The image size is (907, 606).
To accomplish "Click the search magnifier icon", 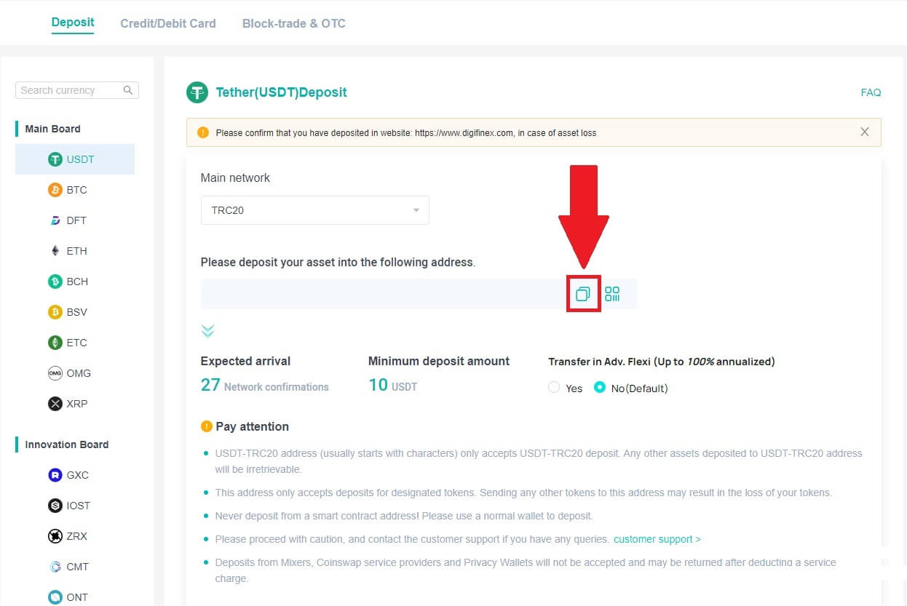I will (128, 90).
